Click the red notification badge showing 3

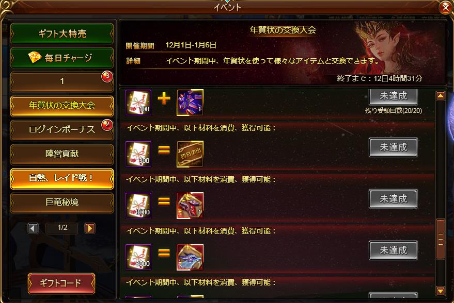pos(107,77)
